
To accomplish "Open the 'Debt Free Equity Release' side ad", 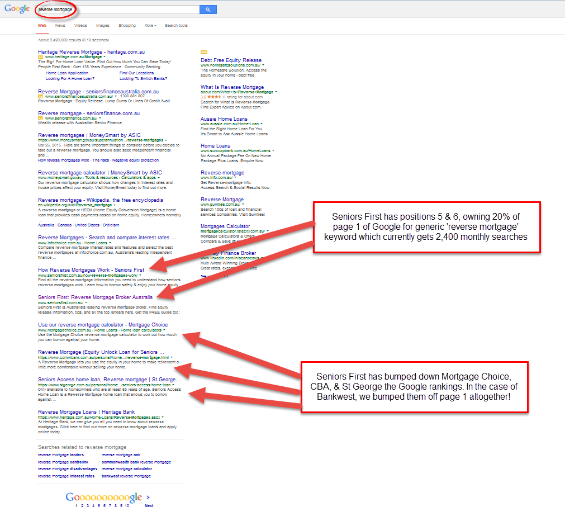I will pos(231,60).
